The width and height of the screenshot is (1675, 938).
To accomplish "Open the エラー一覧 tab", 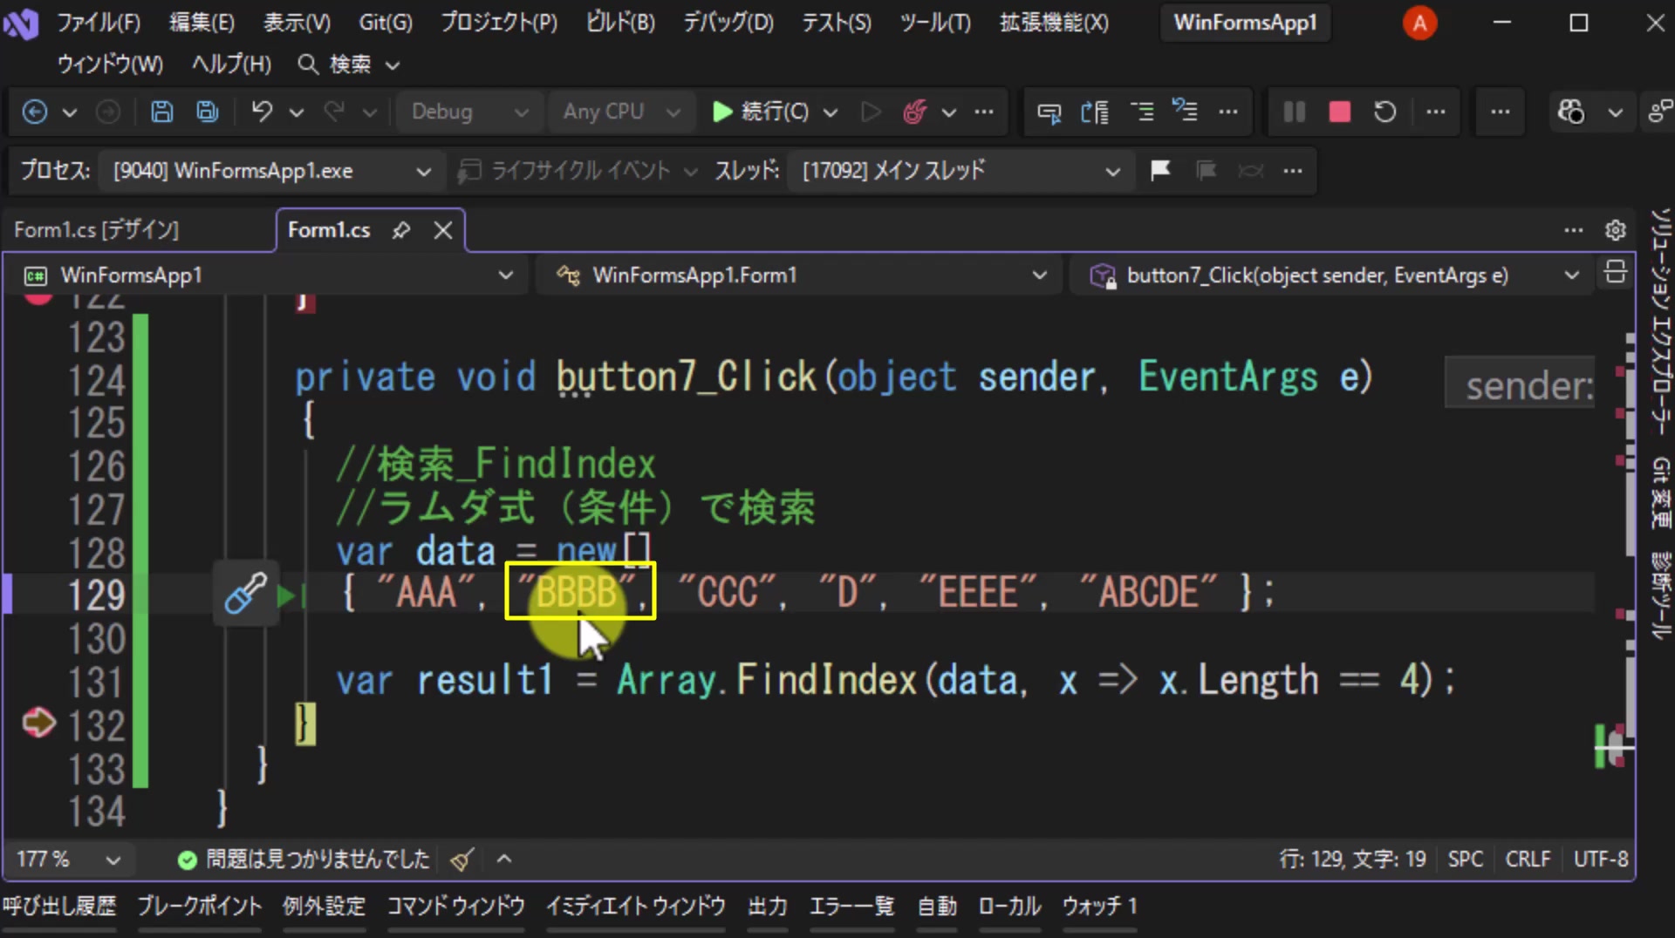I will click(x=851, y=907).
